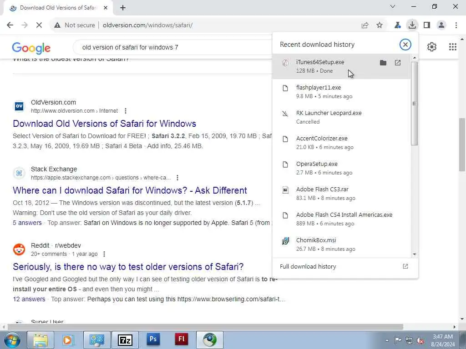Open the 12 answers link
The width and height of the screenshot is (466, 349).
click(29, 299)
